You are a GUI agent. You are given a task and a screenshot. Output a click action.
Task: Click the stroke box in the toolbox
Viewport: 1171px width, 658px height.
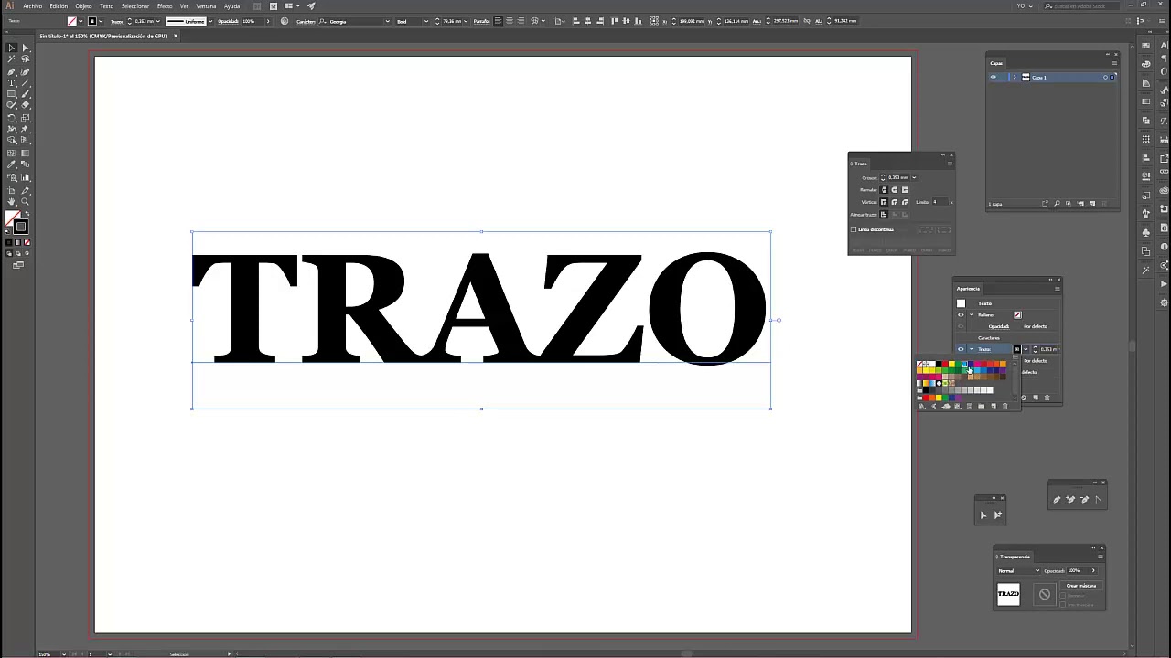click(x=20, y=227)
